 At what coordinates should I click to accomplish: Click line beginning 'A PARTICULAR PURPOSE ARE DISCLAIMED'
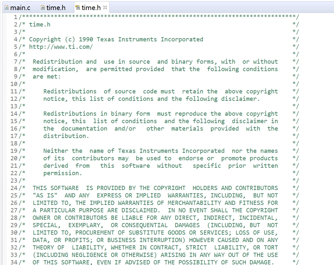(155, 210)
